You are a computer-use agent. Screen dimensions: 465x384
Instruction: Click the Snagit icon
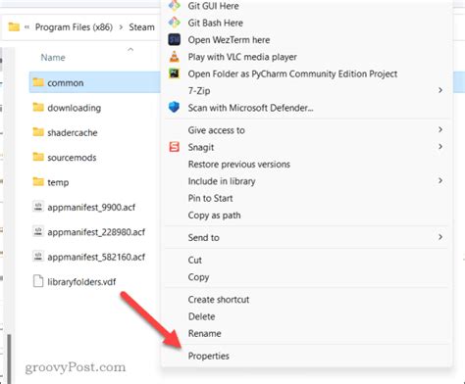(x=174, y=147)
